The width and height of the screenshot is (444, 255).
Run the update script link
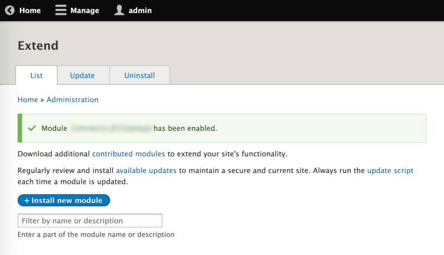pos(390,171)
